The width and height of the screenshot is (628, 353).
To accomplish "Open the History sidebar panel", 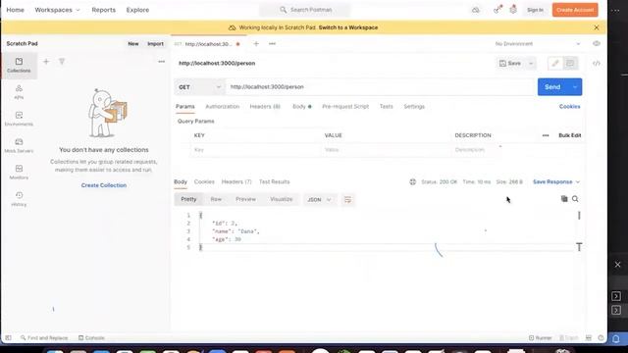I will [19, 199].
